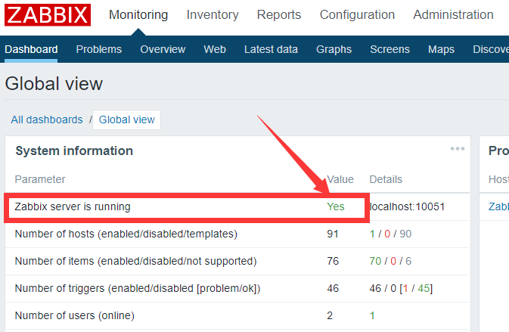Click the green 'Yes' server status value
The width and height of the screenshot is (509, 332).
pyautogui.click(x=336, y=206)
